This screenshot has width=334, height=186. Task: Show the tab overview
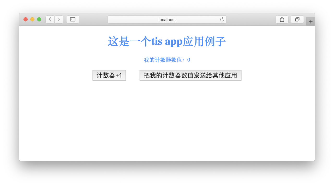pos(297,20)
